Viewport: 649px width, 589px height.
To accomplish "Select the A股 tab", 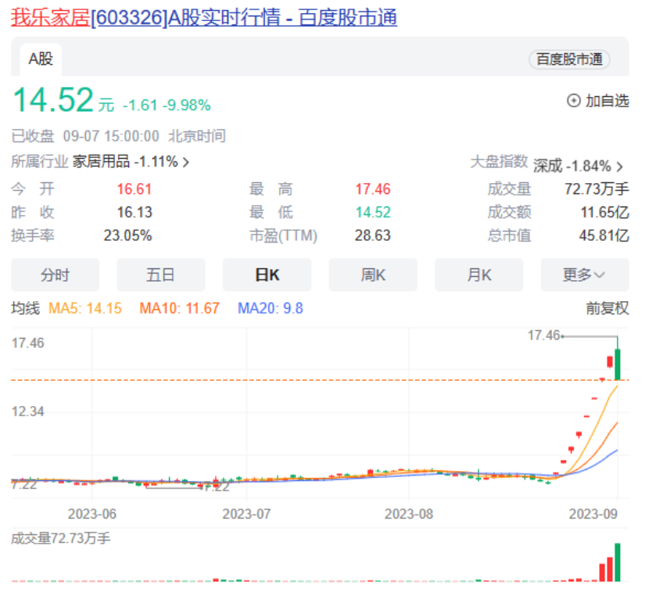I will pos(41,59).
